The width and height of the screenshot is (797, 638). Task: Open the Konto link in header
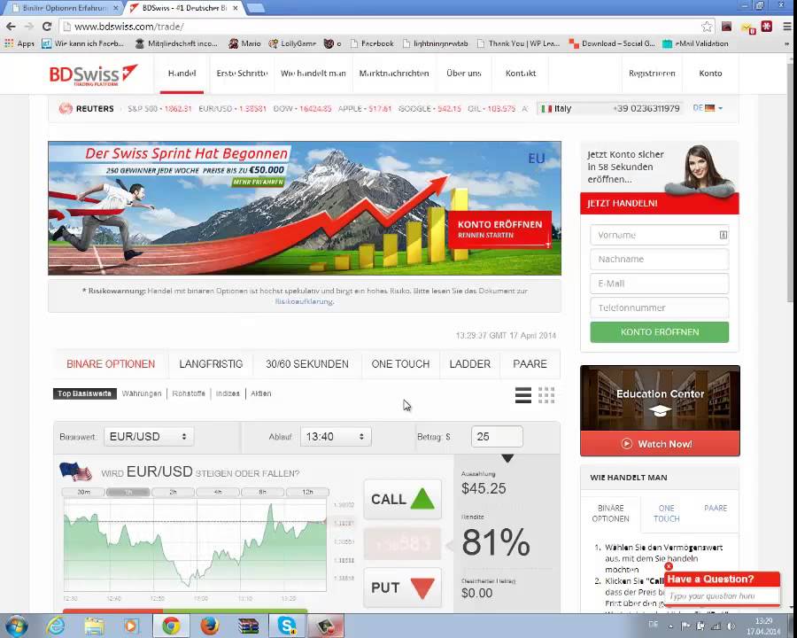click(710, 74)
